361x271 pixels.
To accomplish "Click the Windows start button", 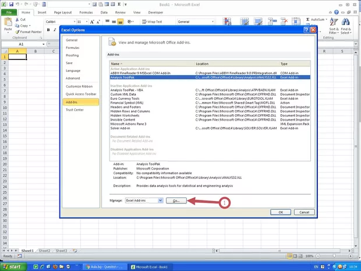I will [x=12, y=266].
